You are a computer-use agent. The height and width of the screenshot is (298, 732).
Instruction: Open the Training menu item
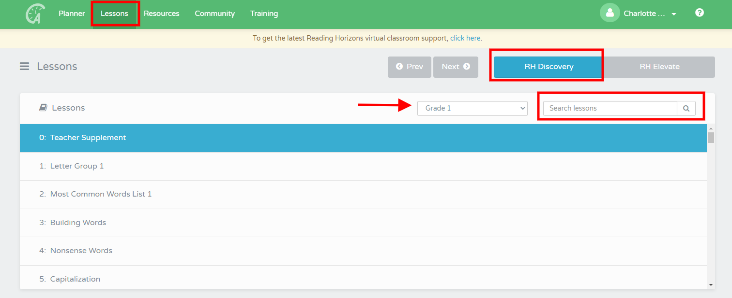click(264, 14)
